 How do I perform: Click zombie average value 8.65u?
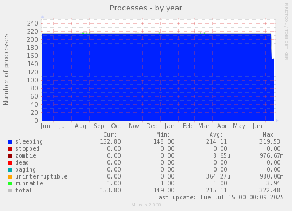tap(222, 156)
